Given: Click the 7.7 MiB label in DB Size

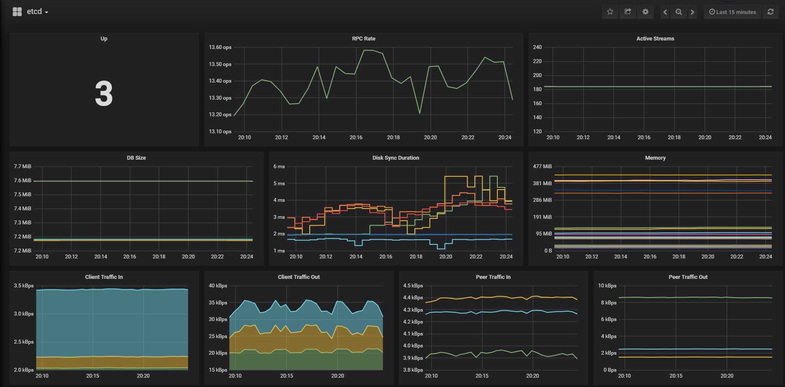Looking at the screenshot, I should 23,166.
